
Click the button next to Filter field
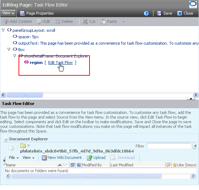(195, 146)
